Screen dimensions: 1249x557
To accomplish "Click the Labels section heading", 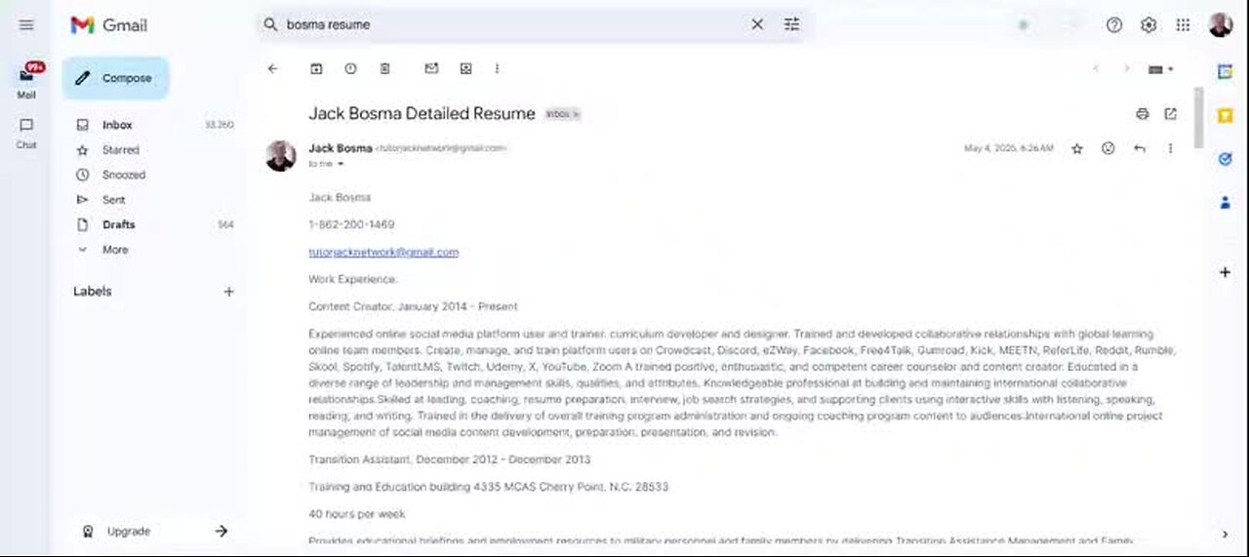I will click(x=93, y=292).
